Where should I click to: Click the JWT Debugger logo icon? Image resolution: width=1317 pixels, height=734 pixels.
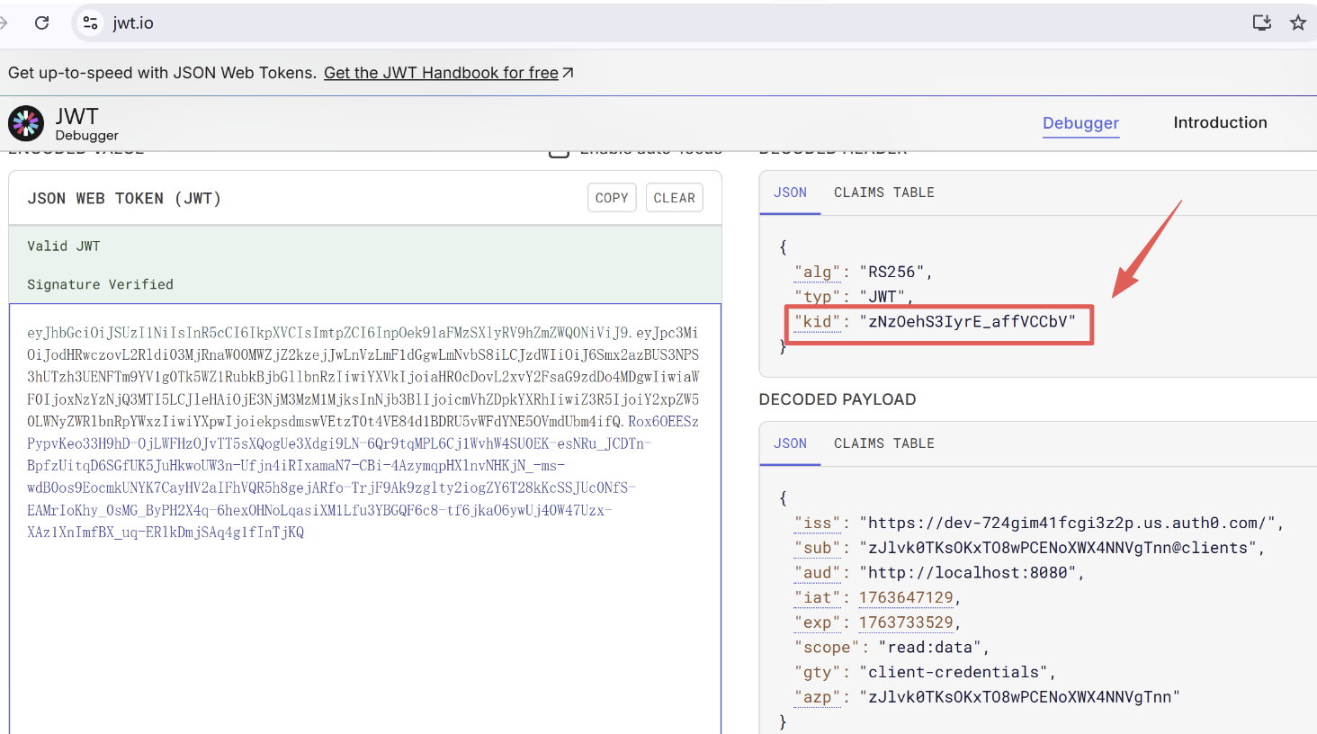coord(26,123)
